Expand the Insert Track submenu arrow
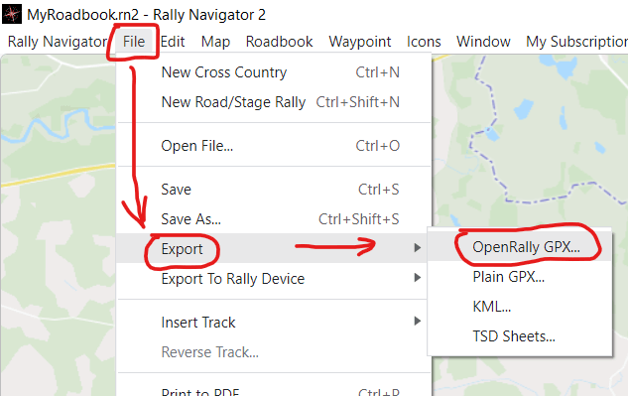The width and height of the screenshot is (628, 396). click(418, 321)
